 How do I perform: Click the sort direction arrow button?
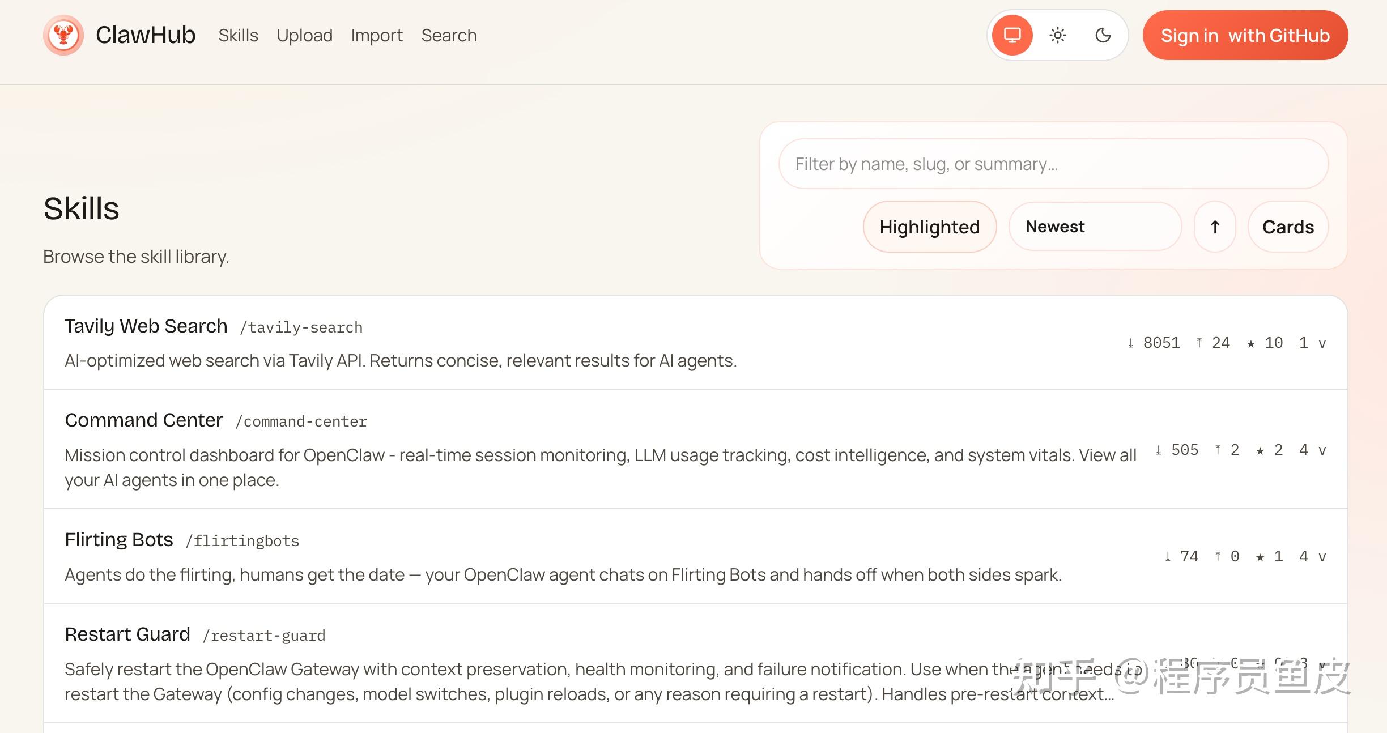click(x=1215, y=227)
